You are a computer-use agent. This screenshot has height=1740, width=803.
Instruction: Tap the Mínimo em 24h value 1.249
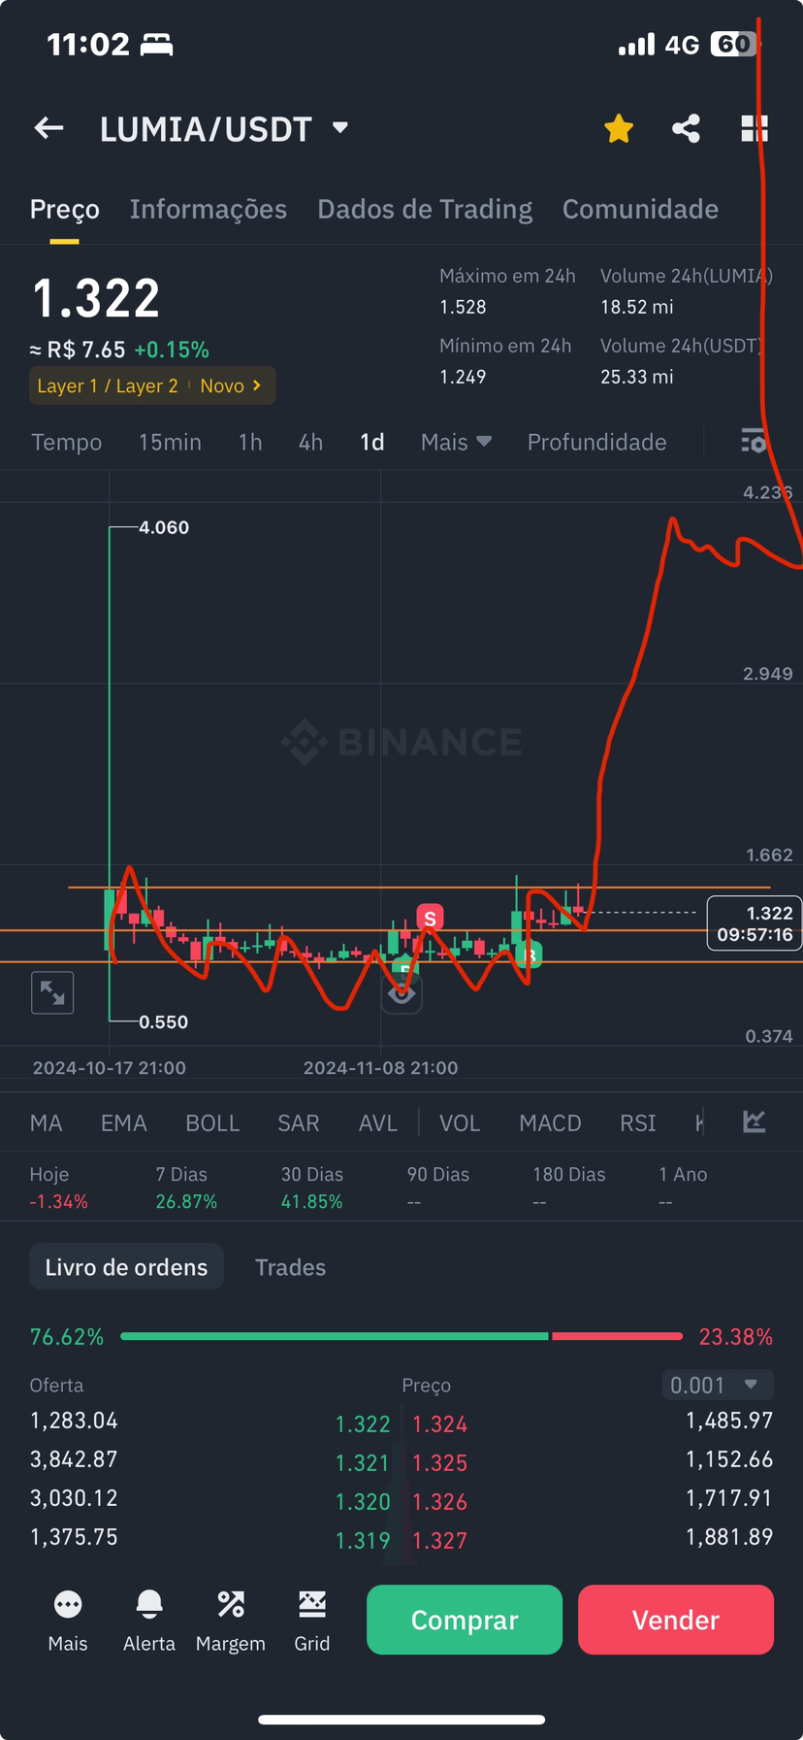(463, 377)
